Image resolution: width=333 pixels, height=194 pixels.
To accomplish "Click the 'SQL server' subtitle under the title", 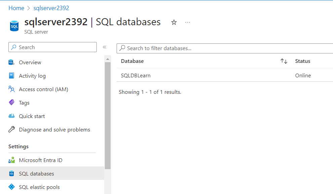I will point(36,32).
